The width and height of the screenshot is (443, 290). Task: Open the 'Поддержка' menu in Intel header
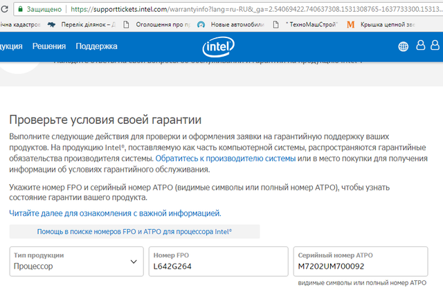click(96, 46)
